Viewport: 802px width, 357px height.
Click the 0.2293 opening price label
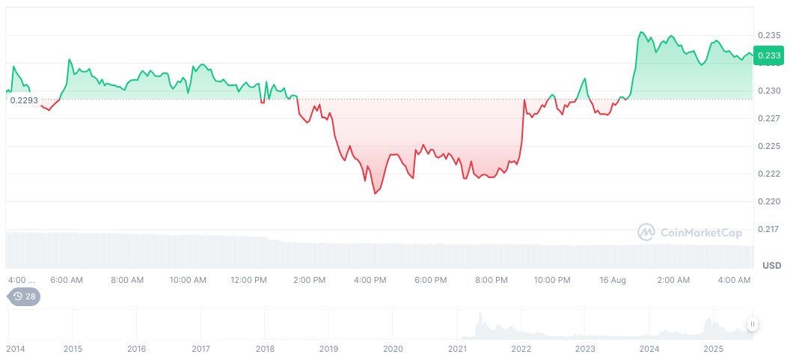(x=24, y=100)
